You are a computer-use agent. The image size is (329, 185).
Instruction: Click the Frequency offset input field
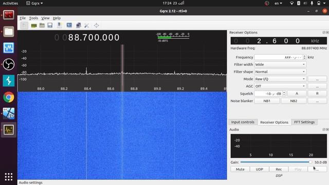click(x=279, y=57)
